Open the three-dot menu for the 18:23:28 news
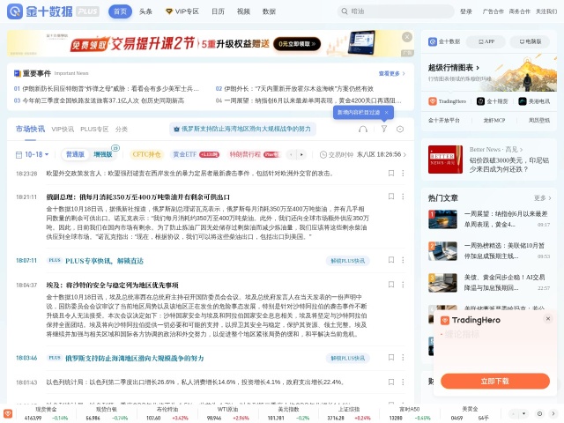 pyautogui.click(x=403, y=174)
